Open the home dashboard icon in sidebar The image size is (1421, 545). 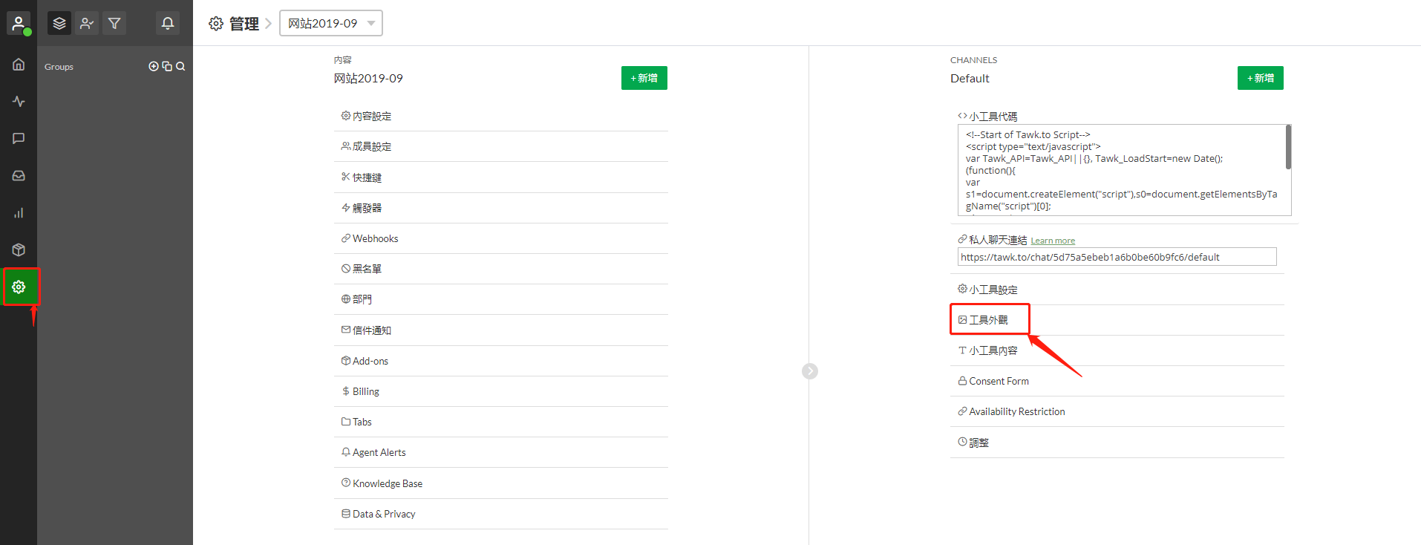point(19,65)
